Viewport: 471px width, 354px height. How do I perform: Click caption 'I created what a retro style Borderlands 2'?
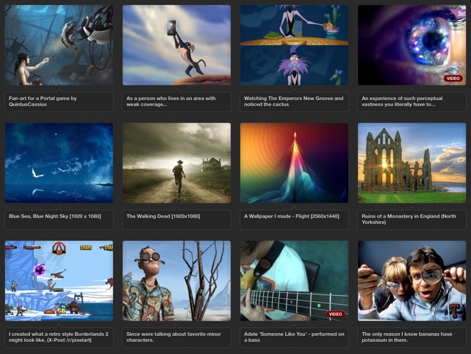(58, 337)
